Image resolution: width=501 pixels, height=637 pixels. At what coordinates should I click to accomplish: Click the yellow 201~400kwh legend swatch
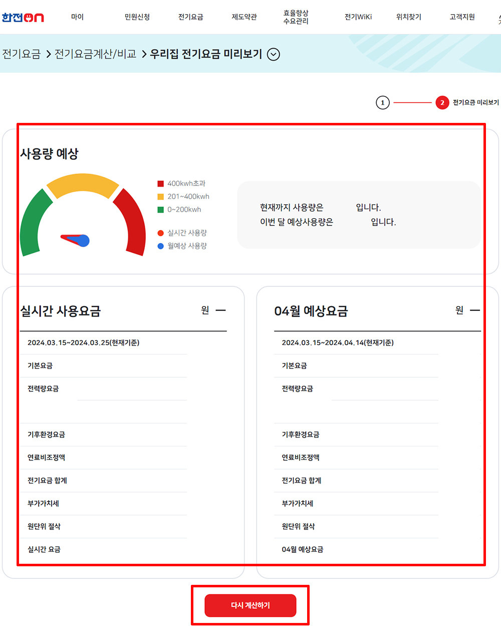coord(161,197)
